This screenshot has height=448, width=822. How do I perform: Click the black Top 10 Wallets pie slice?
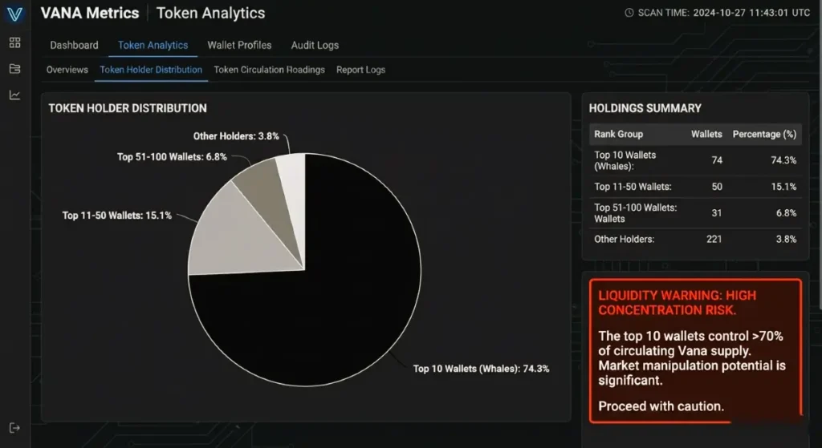(x=336, y=304)
